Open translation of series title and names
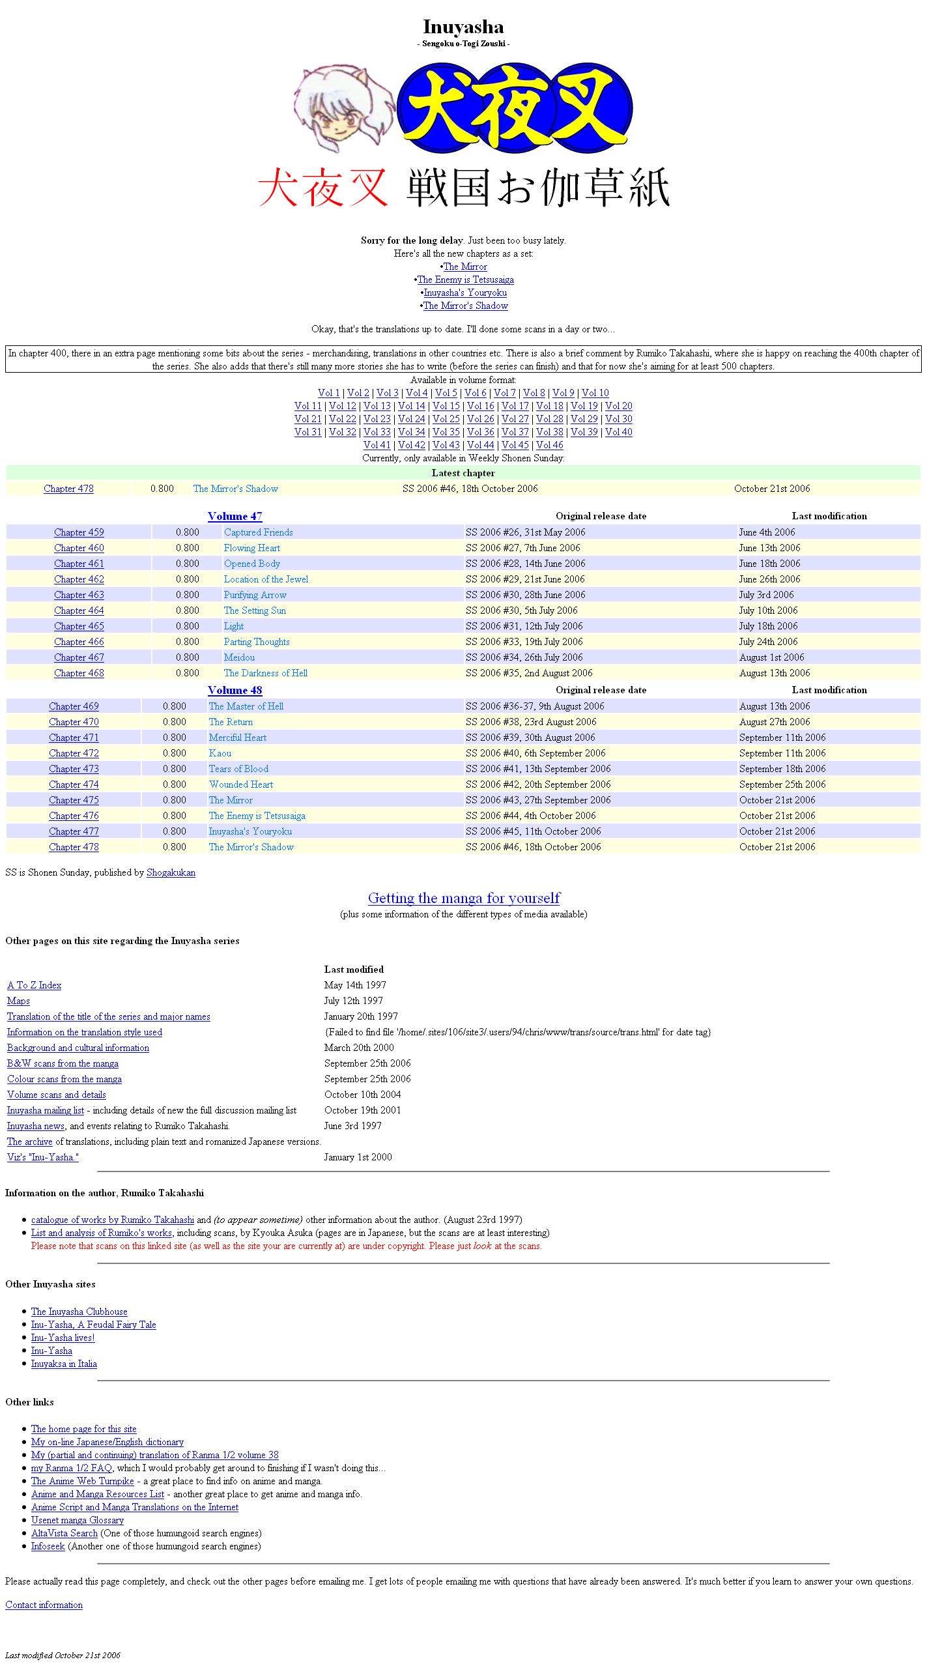The height and width of the screenshot is (1666, 927). click(109, 1016)
